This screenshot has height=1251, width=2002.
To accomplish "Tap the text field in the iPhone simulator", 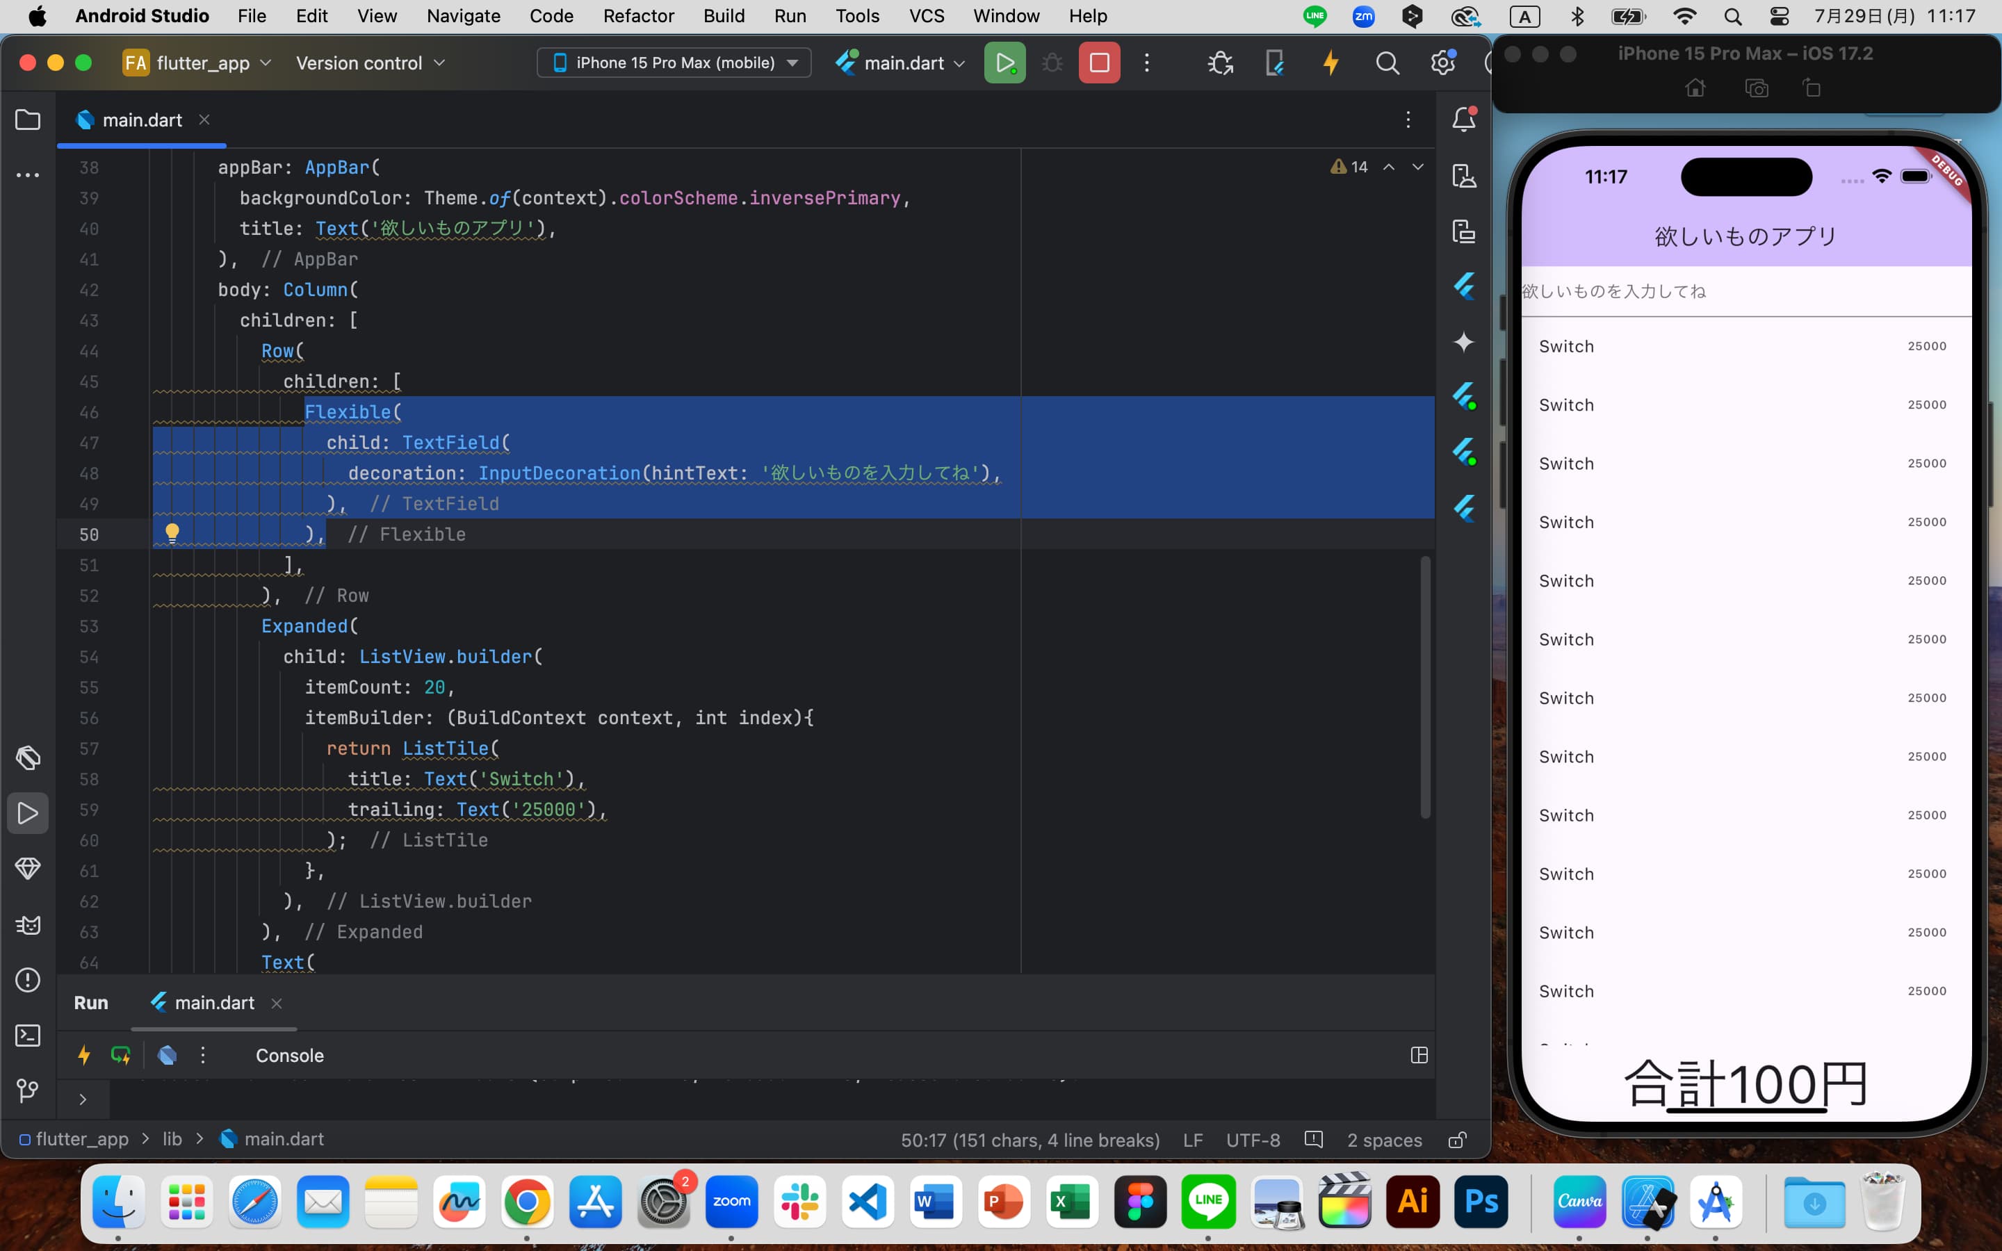I will pos(1746,291).
